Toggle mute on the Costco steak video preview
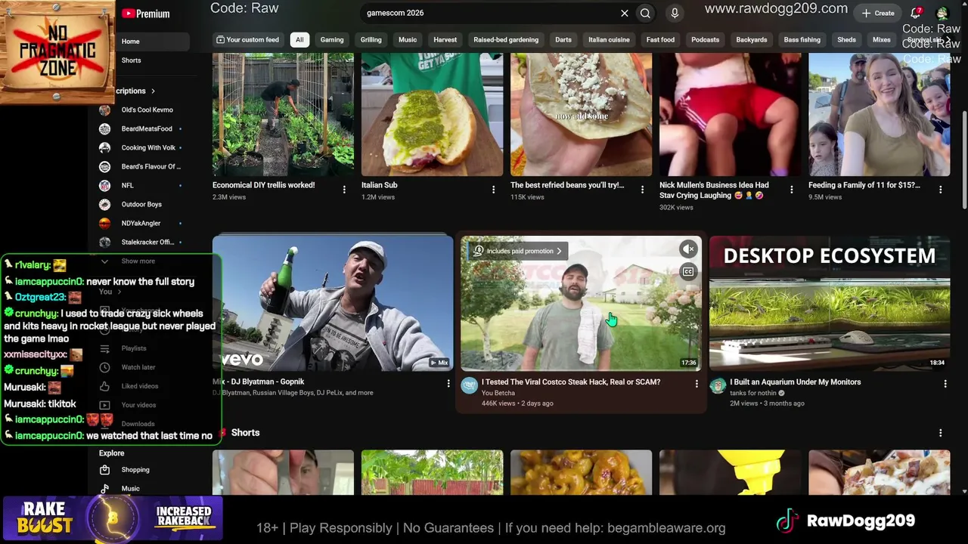 (x=688, y=249)
